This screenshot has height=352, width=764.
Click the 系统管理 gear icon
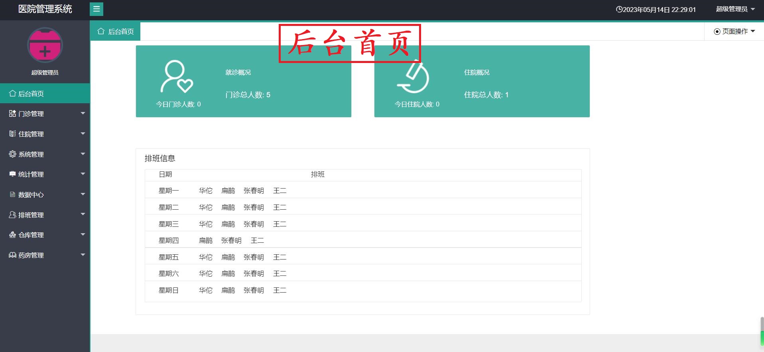[12, 154]
